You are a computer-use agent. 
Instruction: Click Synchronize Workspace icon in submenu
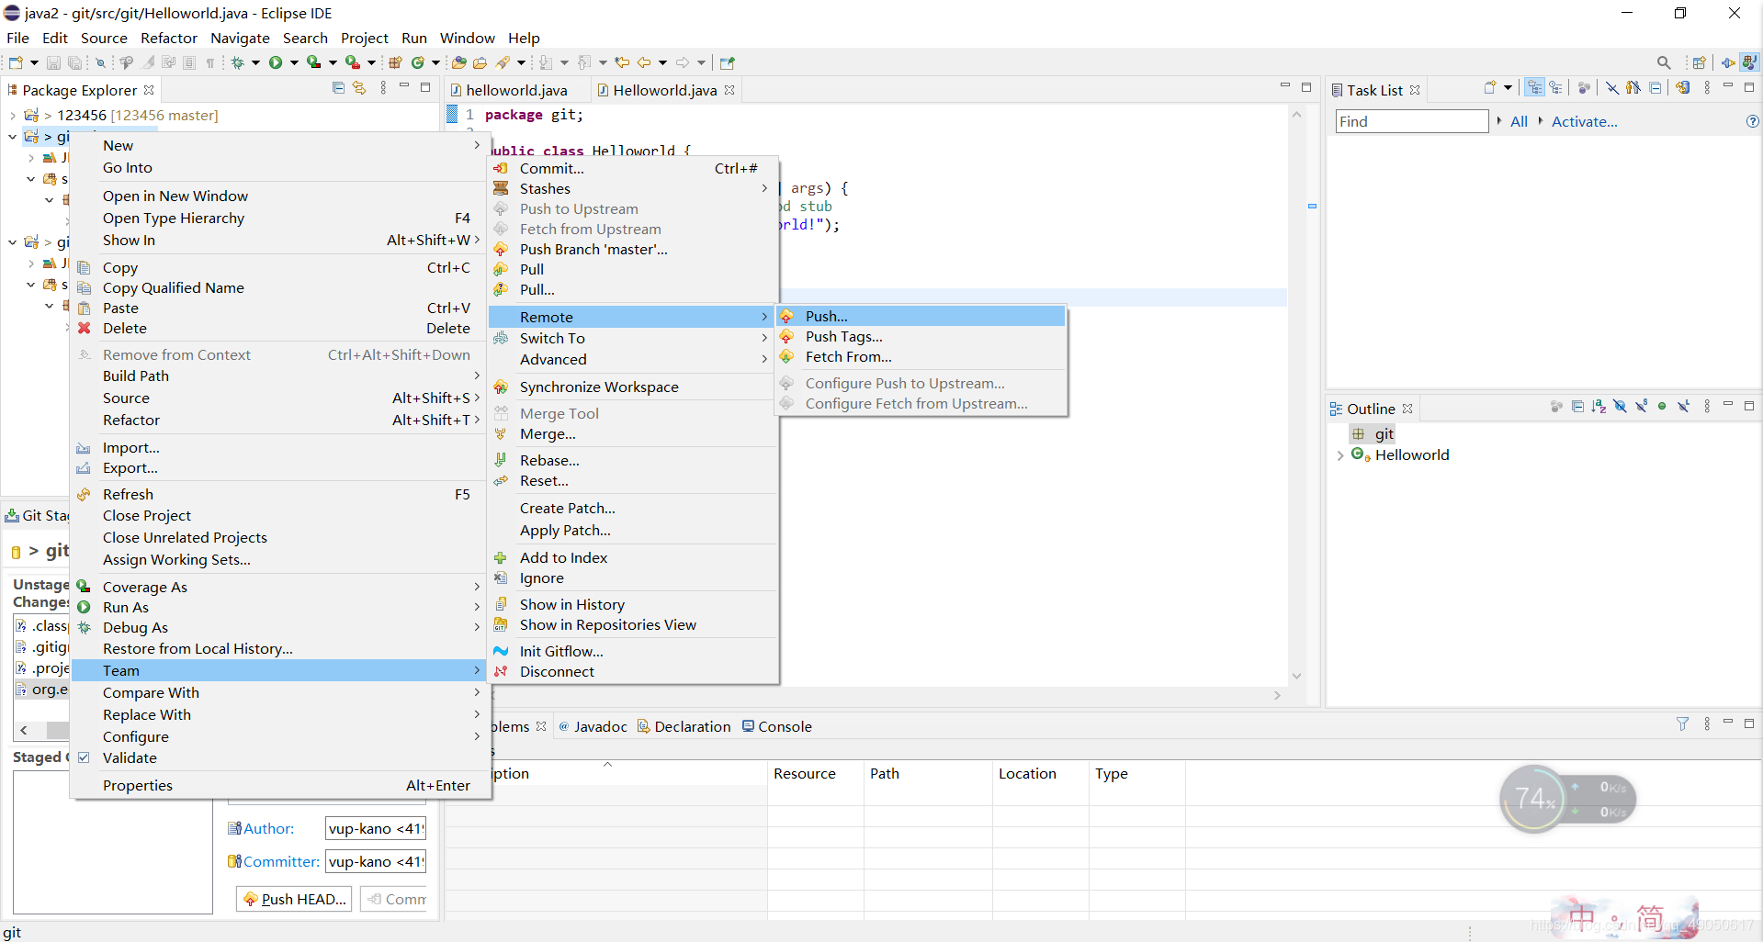tap(501, 387)
